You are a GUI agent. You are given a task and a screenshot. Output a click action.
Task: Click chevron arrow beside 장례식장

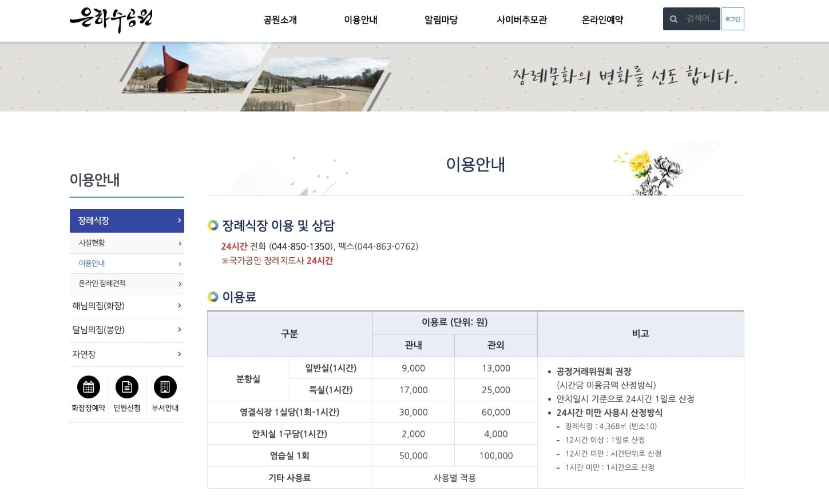pyautogui.click(x=179, y=221)
